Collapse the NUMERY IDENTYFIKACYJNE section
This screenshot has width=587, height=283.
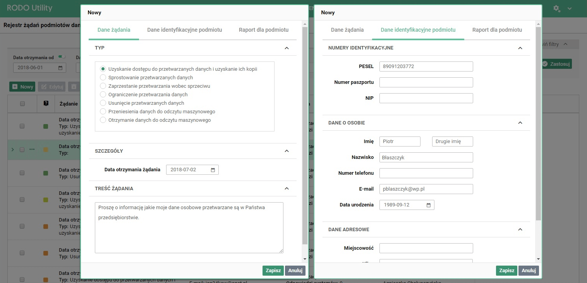520,48
